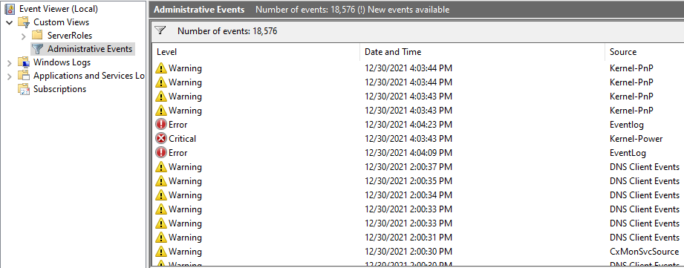Click the filter funnel icon beside event count

[x=161, y=31]
